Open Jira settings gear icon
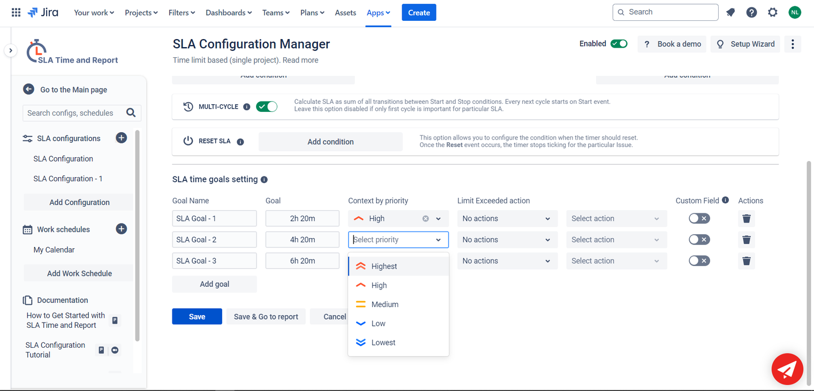Screen dimensions: 814x391 click(773, 12)
